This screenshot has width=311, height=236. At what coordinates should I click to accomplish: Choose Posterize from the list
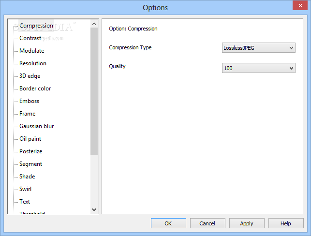coord(30,151)
